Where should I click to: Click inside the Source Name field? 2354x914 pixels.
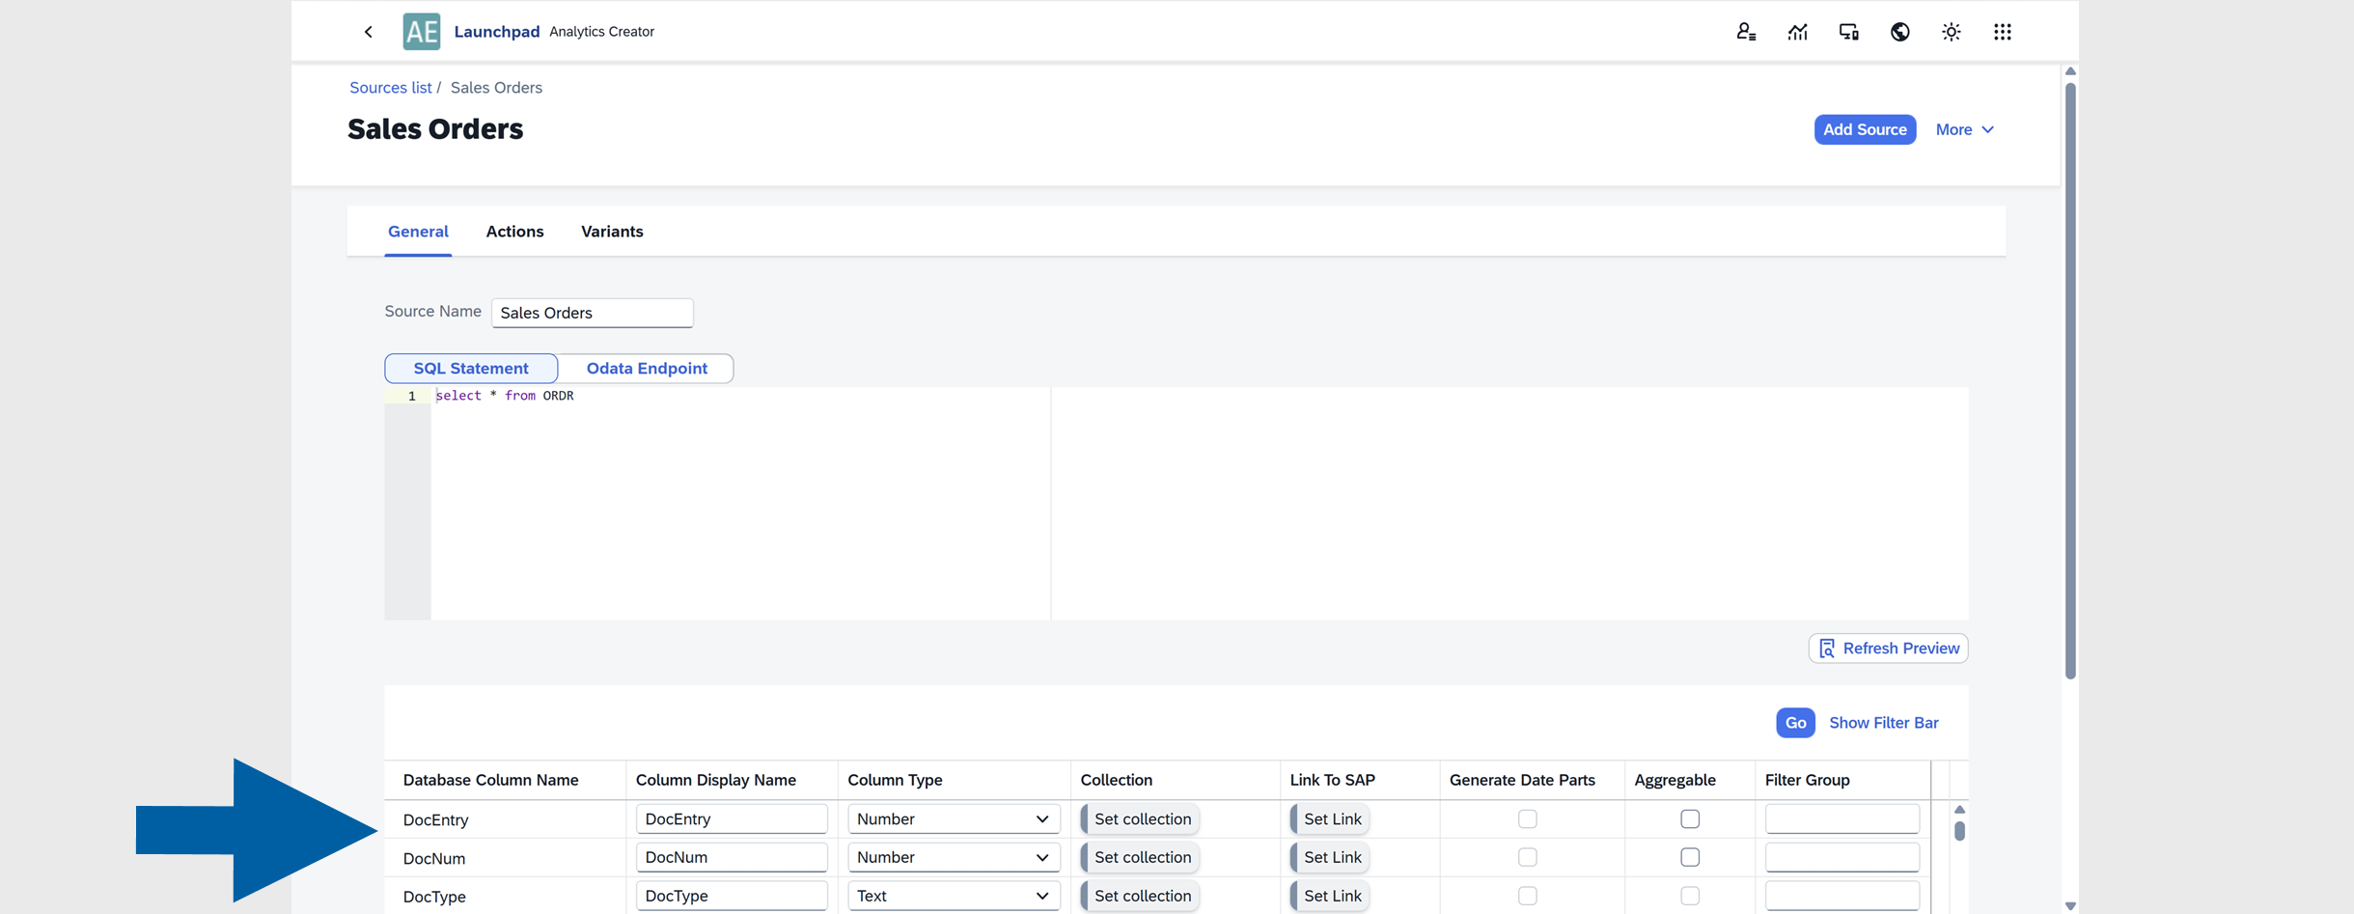pyautogui.click(x=592, y=312)
